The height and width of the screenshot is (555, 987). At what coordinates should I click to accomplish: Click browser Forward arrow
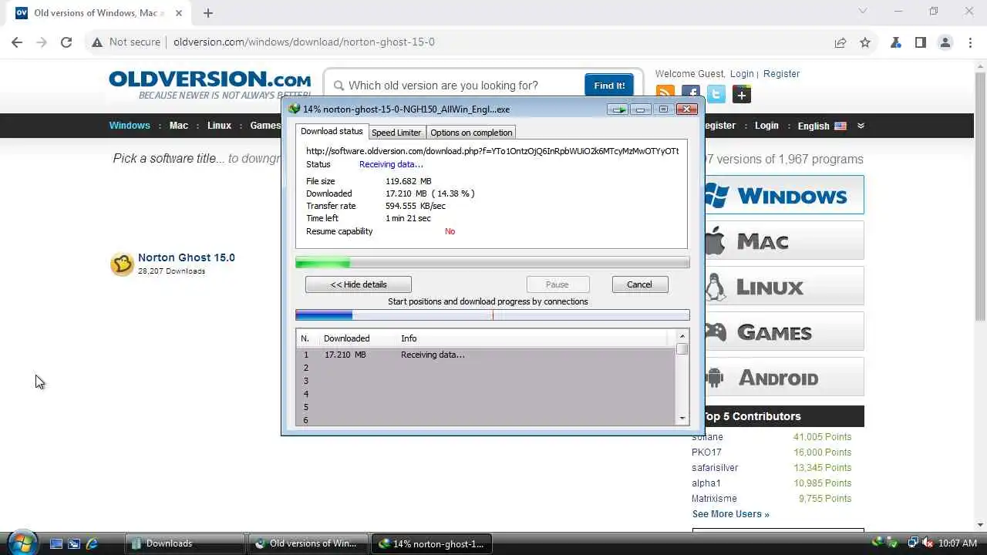click(42, 42)
